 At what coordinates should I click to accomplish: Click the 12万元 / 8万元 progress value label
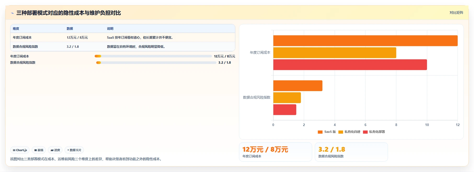click(x=225, y=56)
